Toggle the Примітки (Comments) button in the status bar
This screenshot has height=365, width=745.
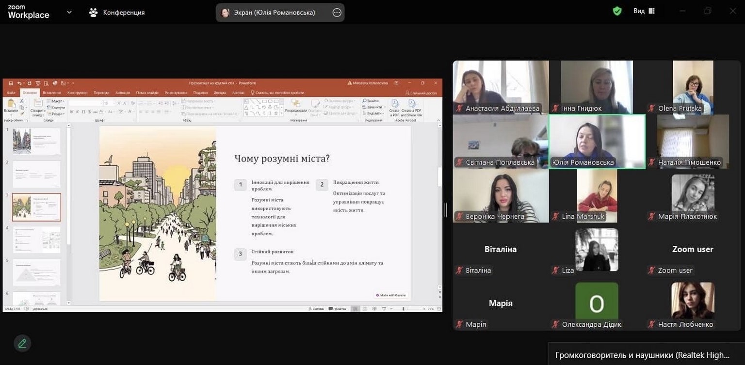tap(337, 309)
